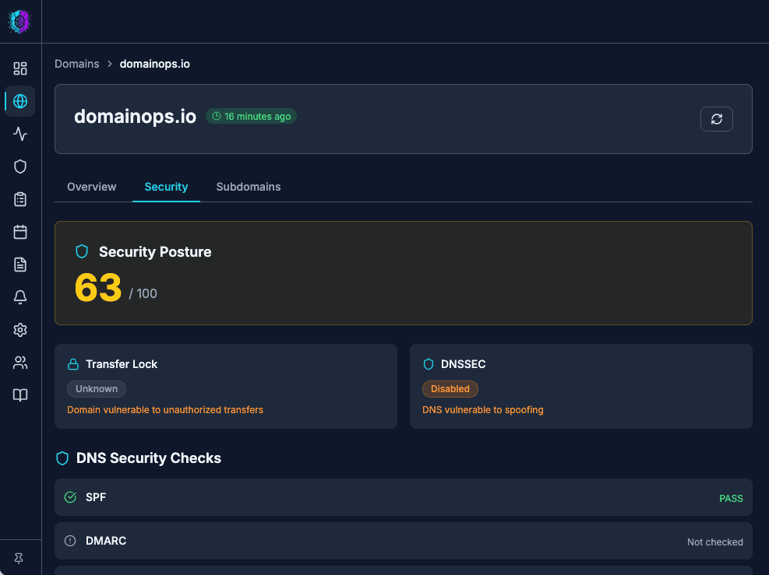Go to Domains in the breadcrumb

(x=77, y=64)
